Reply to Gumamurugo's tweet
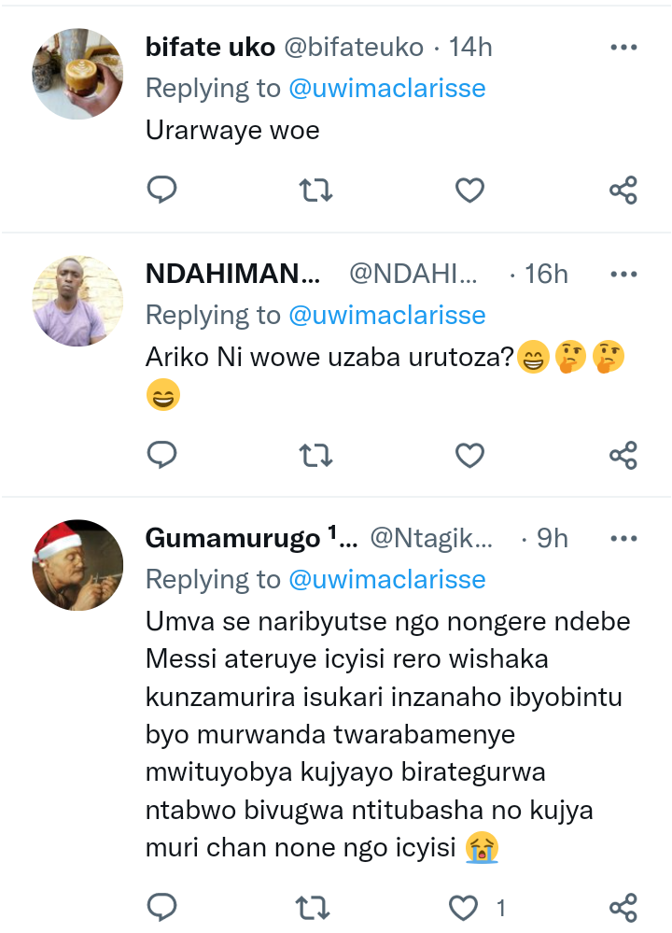Image resolution: width=672 pixels, height=933 pixels. 162,906
